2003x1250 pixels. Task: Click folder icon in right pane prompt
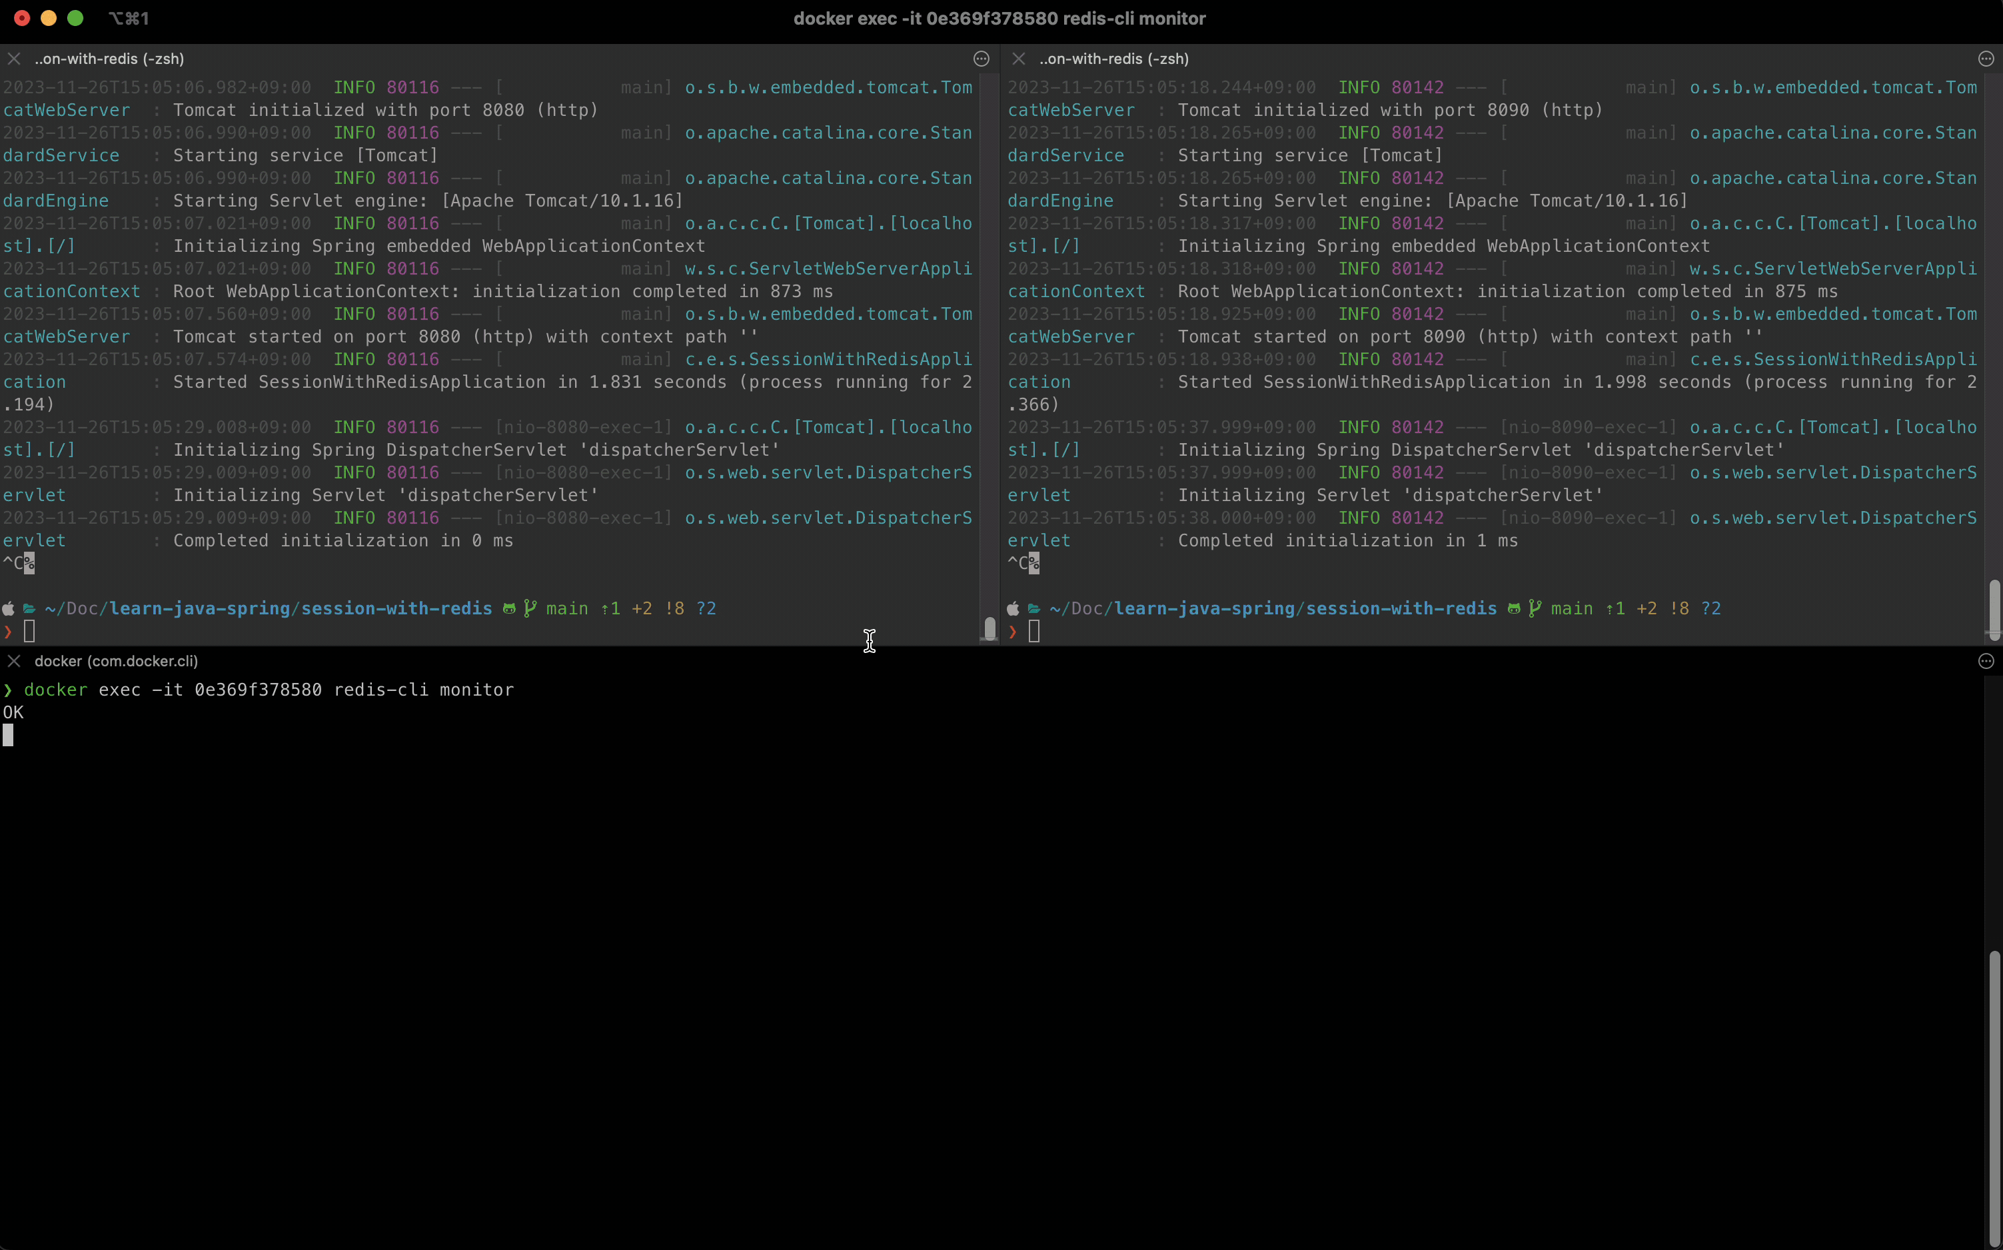tap(1033, 609)
